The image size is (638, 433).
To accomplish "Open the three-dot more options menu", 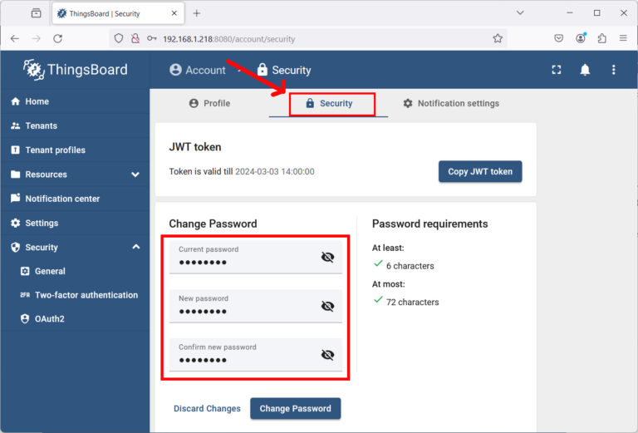I will point(614,70).
